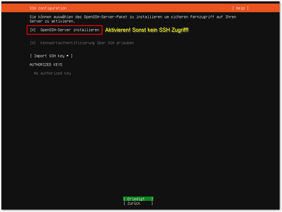Viewport: 282px width, 212px height.
Task: Click the description text about OpenSSH-Server-Paket
Action: click(x=133, y=19)
